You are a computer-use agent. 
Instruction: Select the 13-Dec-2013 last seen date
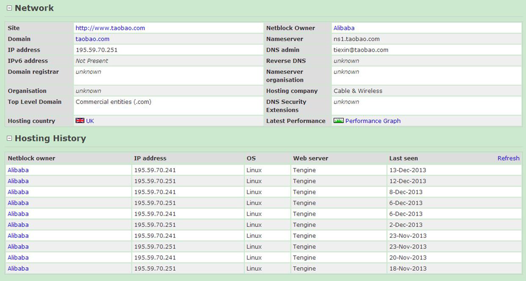click(408, 170)
